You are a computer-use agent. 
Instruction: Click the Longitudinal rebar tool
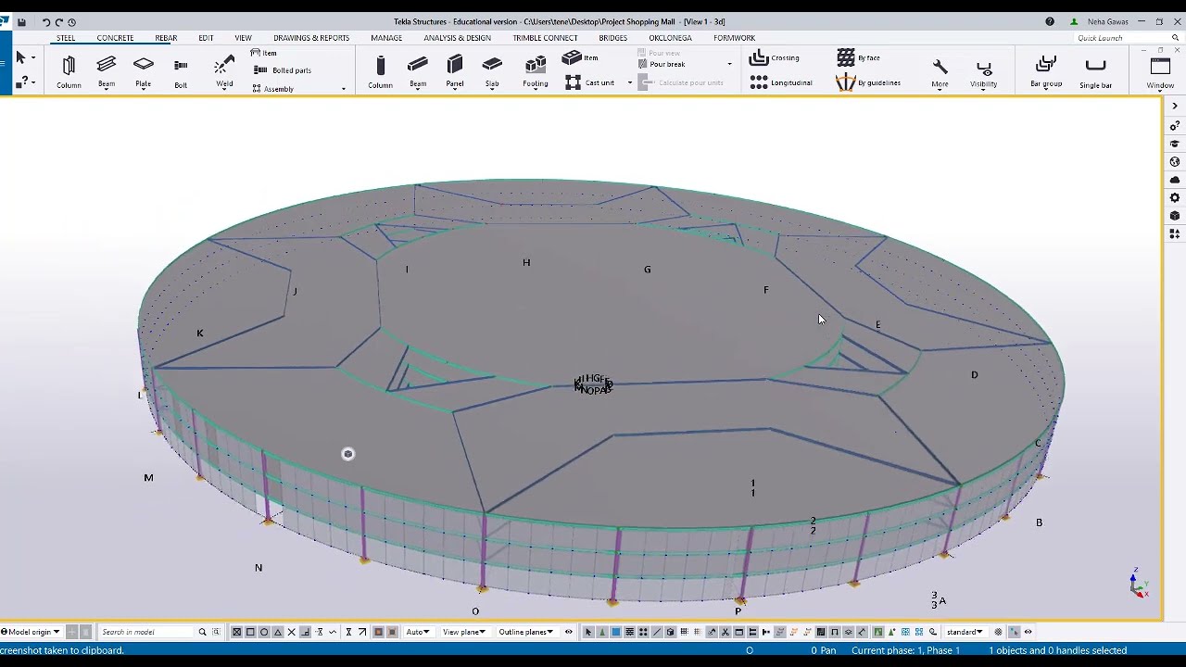click(780, 82)
